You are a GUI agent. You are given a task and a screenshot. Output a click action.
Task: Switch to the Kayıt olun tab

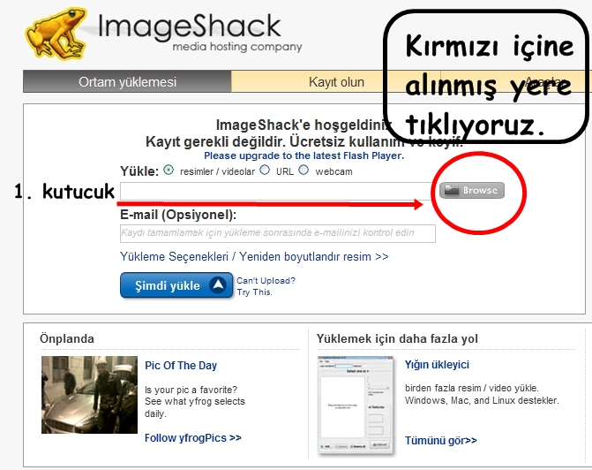tap(336, 82)
